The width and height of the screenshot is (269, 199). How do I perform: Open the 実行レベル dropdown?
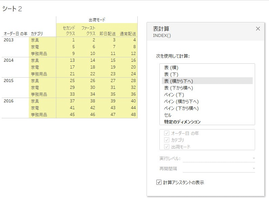point(219,158)
